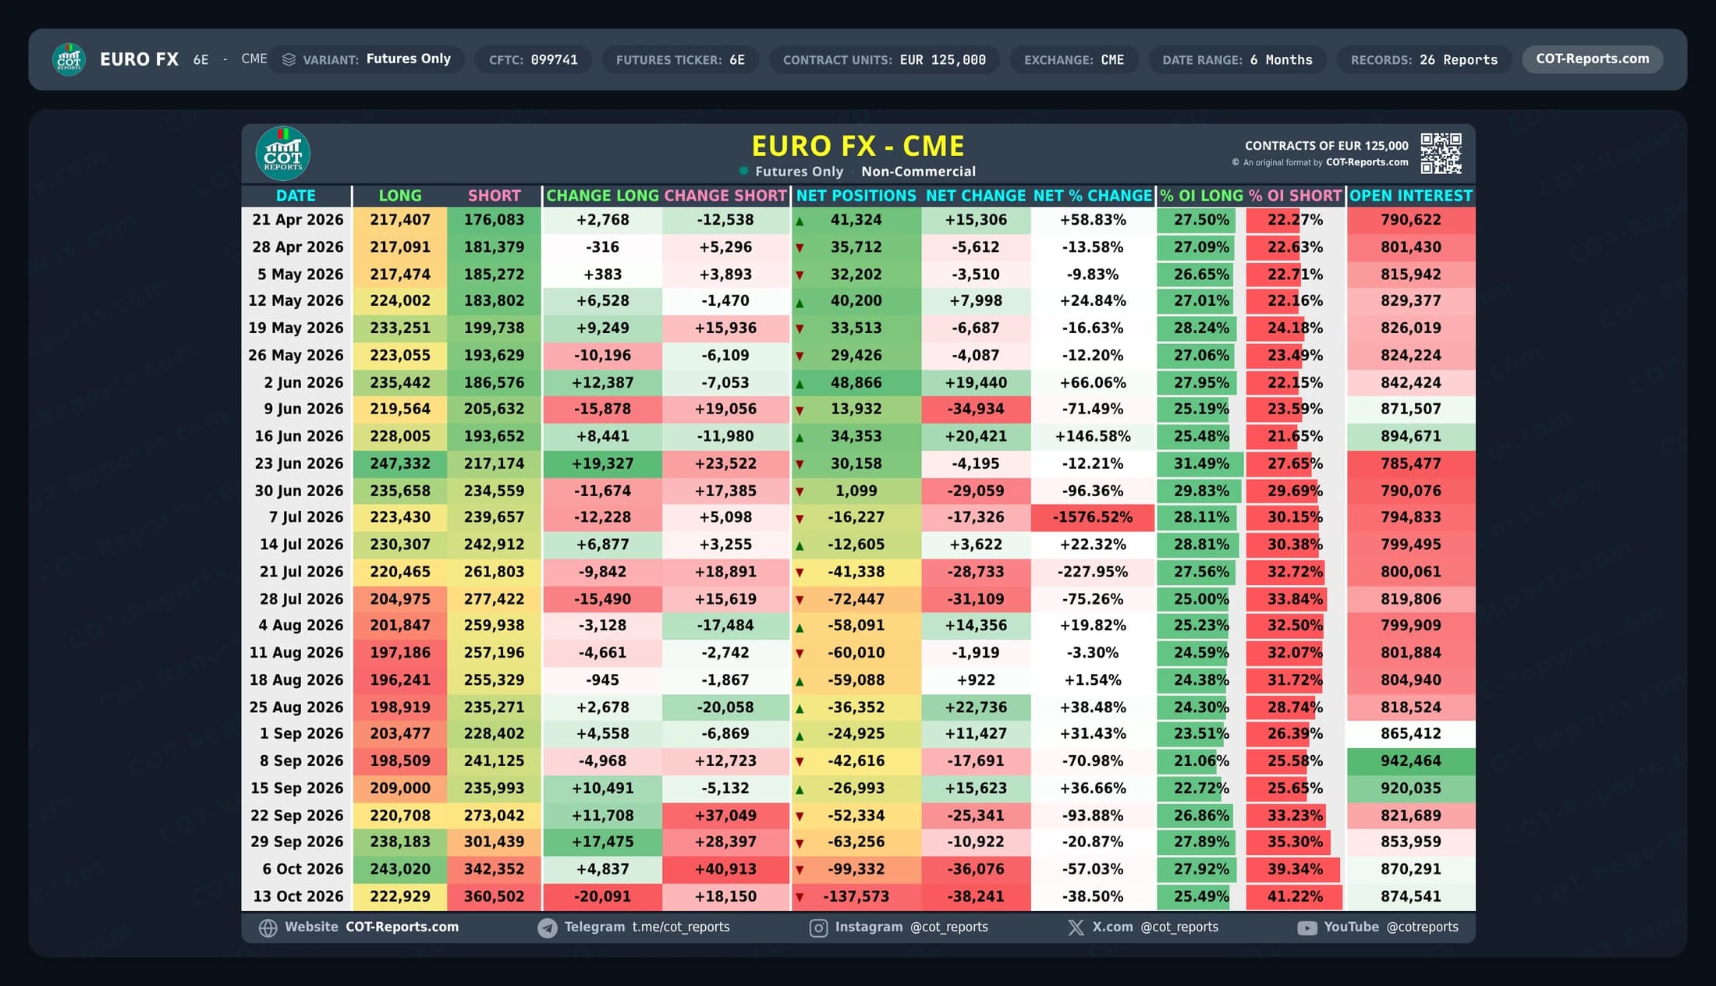1716x986 pixels.
Task: Click down arrow next to 13,932
Action: (799, 410)
